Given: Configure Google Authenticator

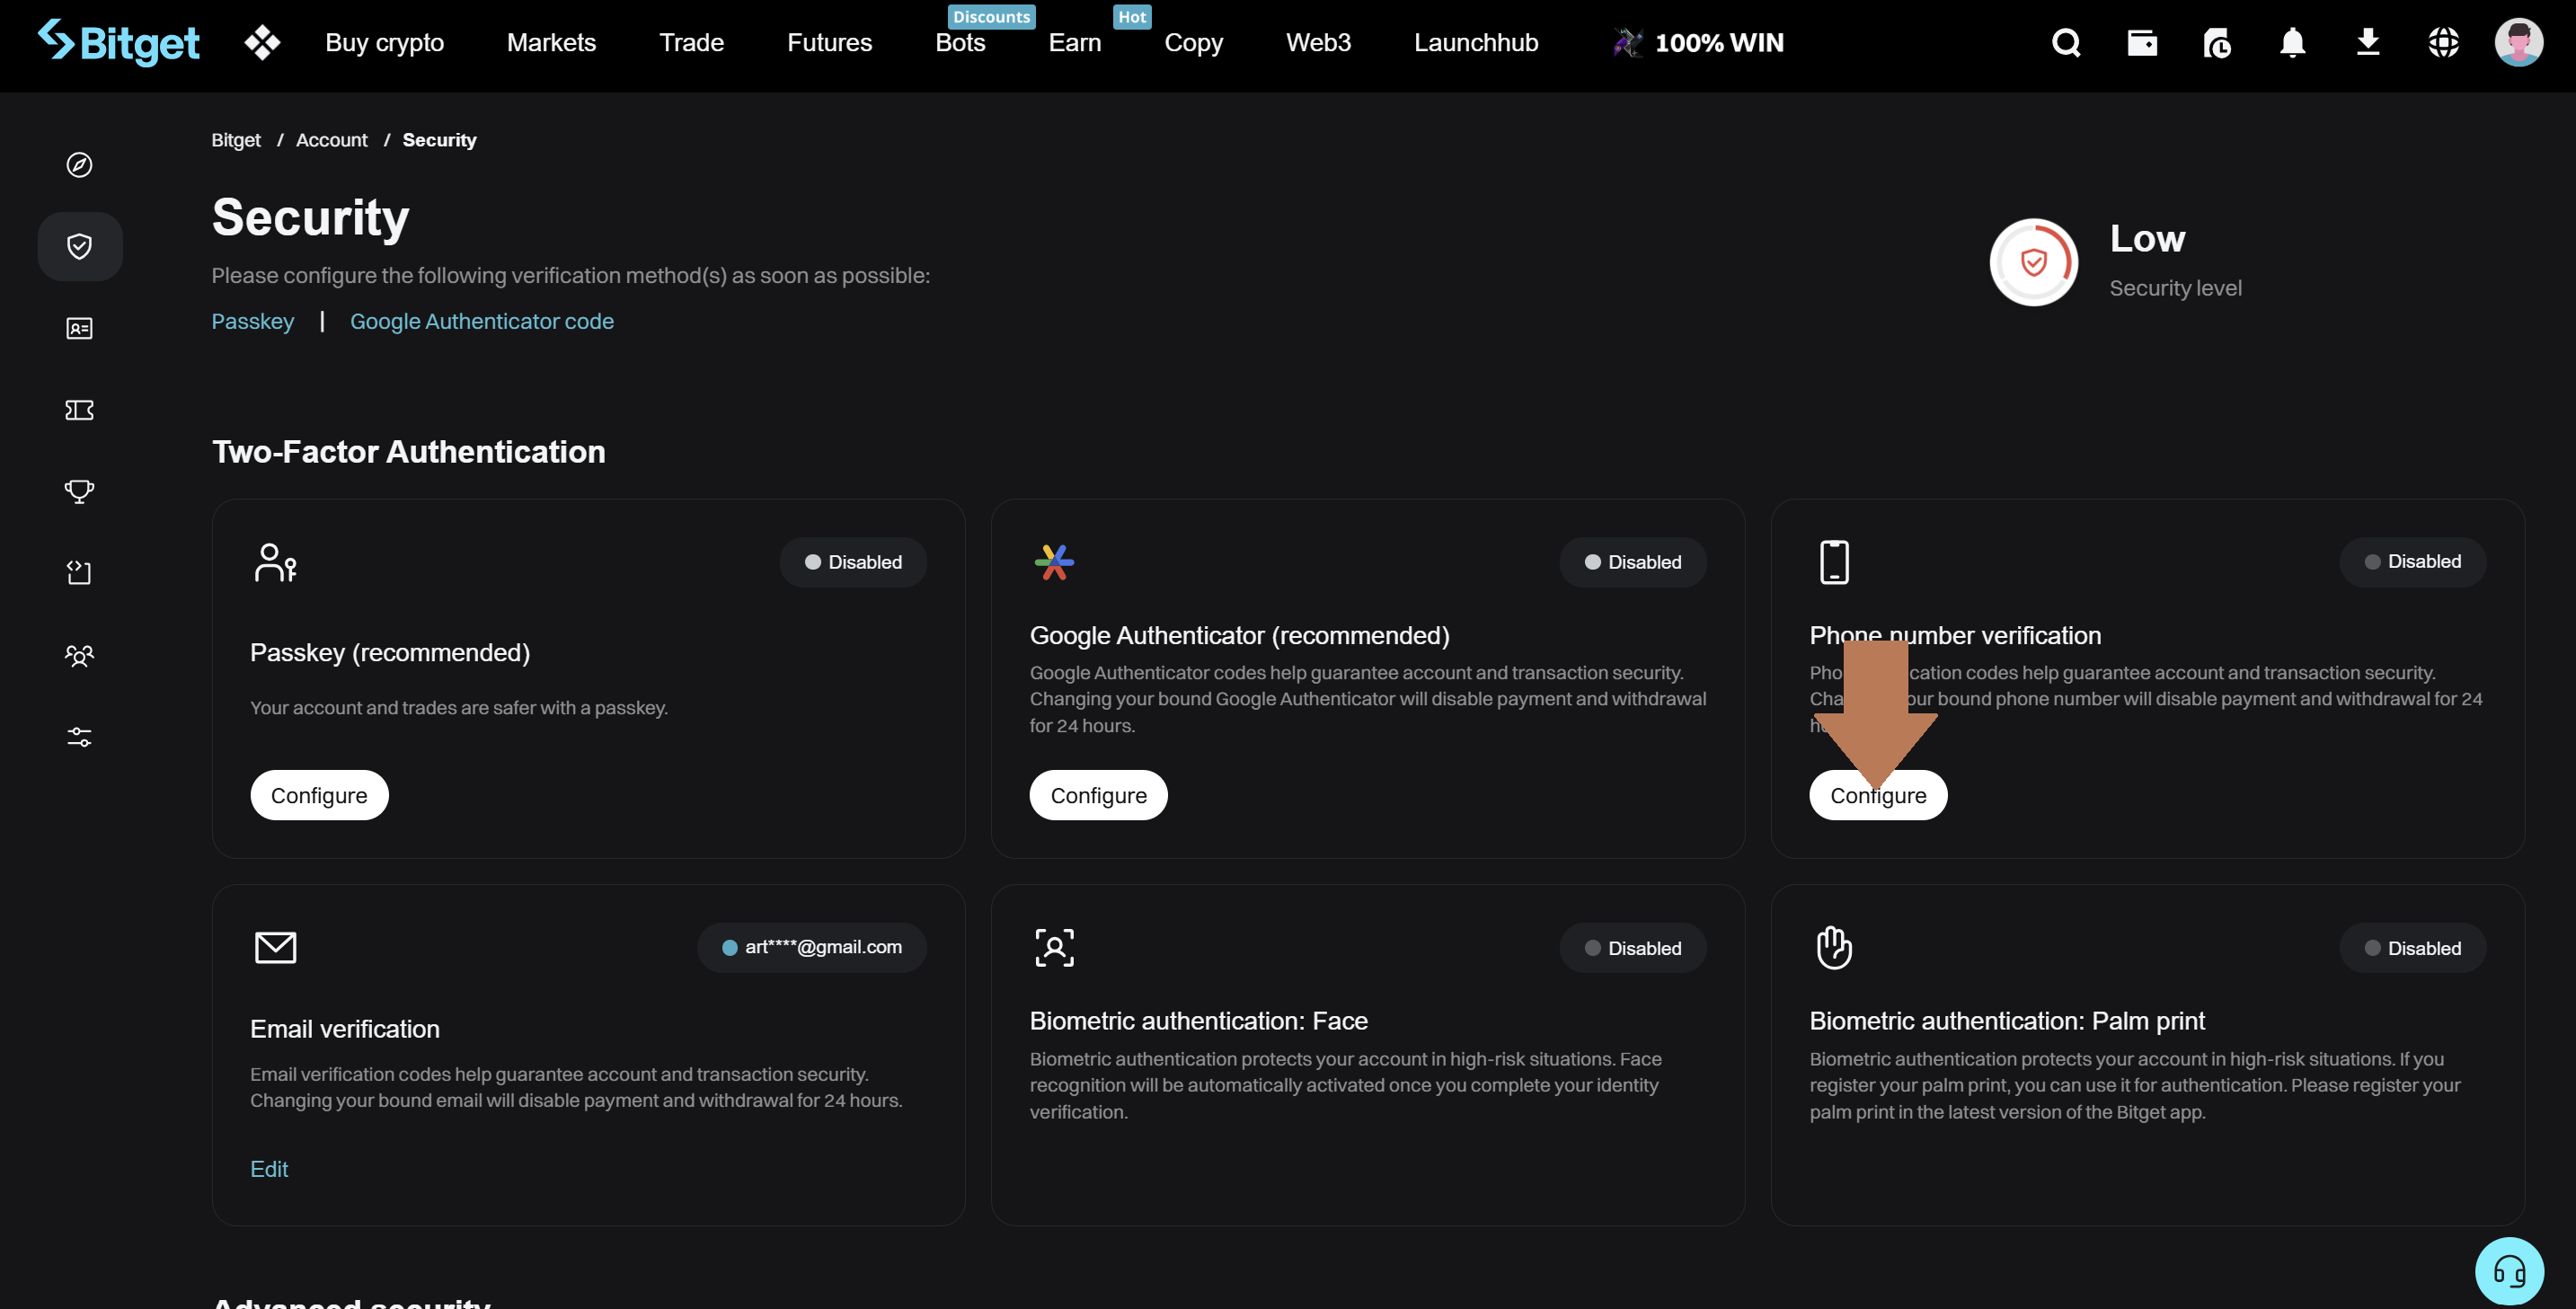Looking at the screenshot, I should pos(1098,795).
